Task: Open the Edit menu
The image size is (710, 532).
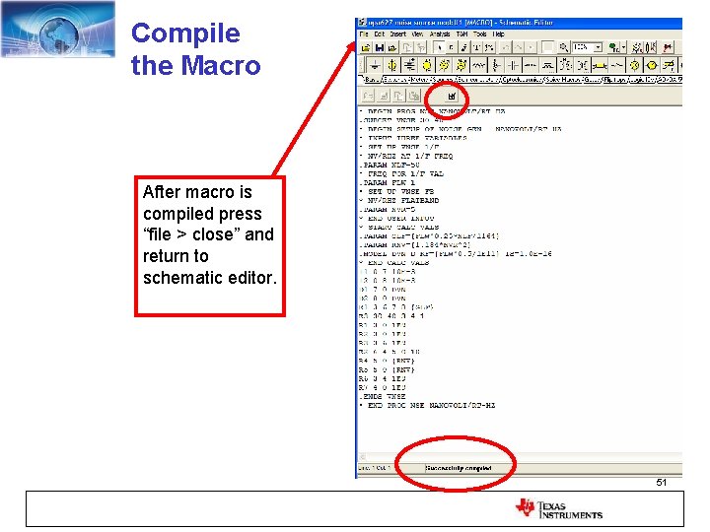Action: pos(379,33)
